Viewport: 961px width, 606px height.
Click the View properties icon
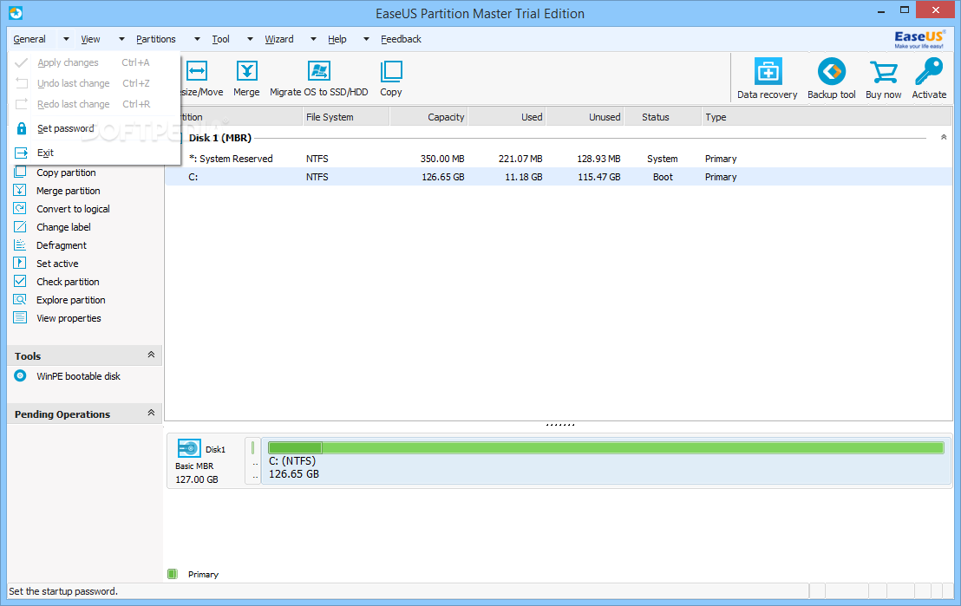tap(20, 317)
